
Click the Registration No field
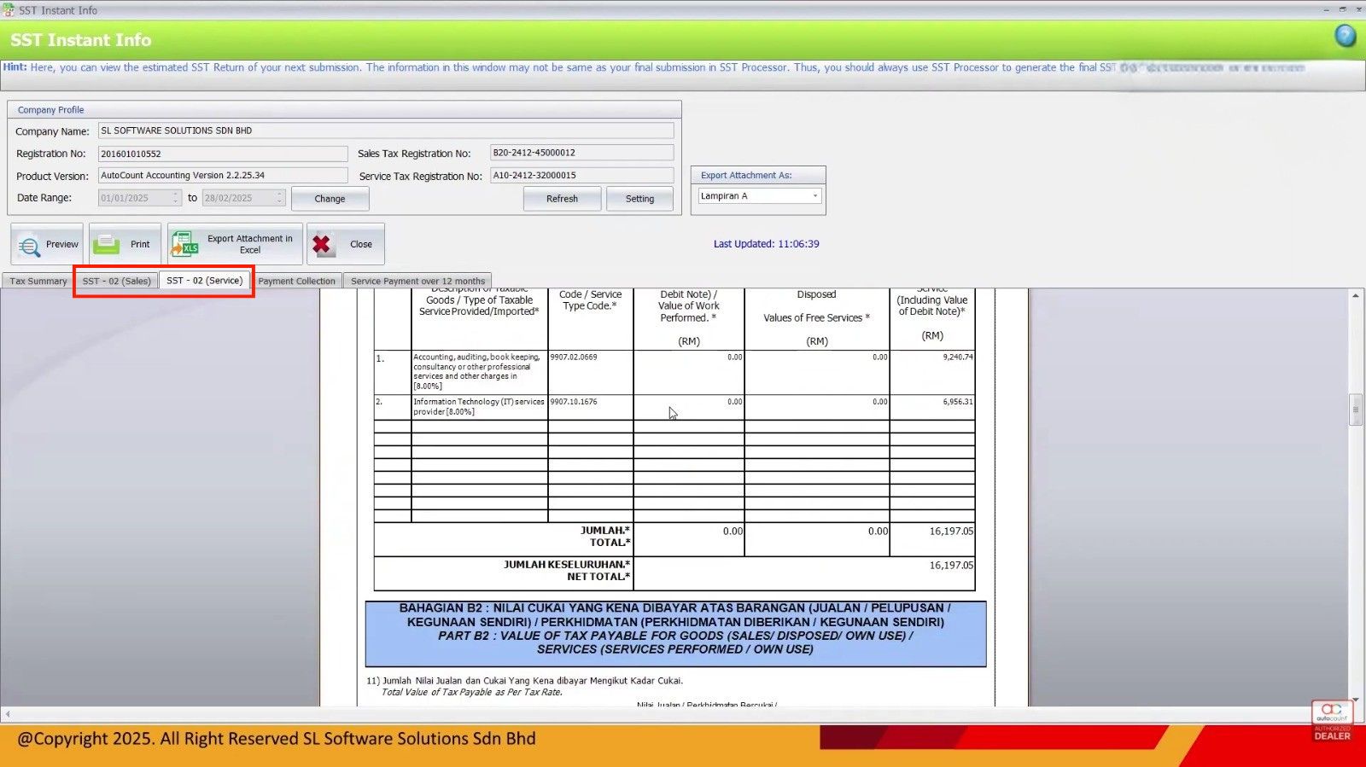(223, 154)
